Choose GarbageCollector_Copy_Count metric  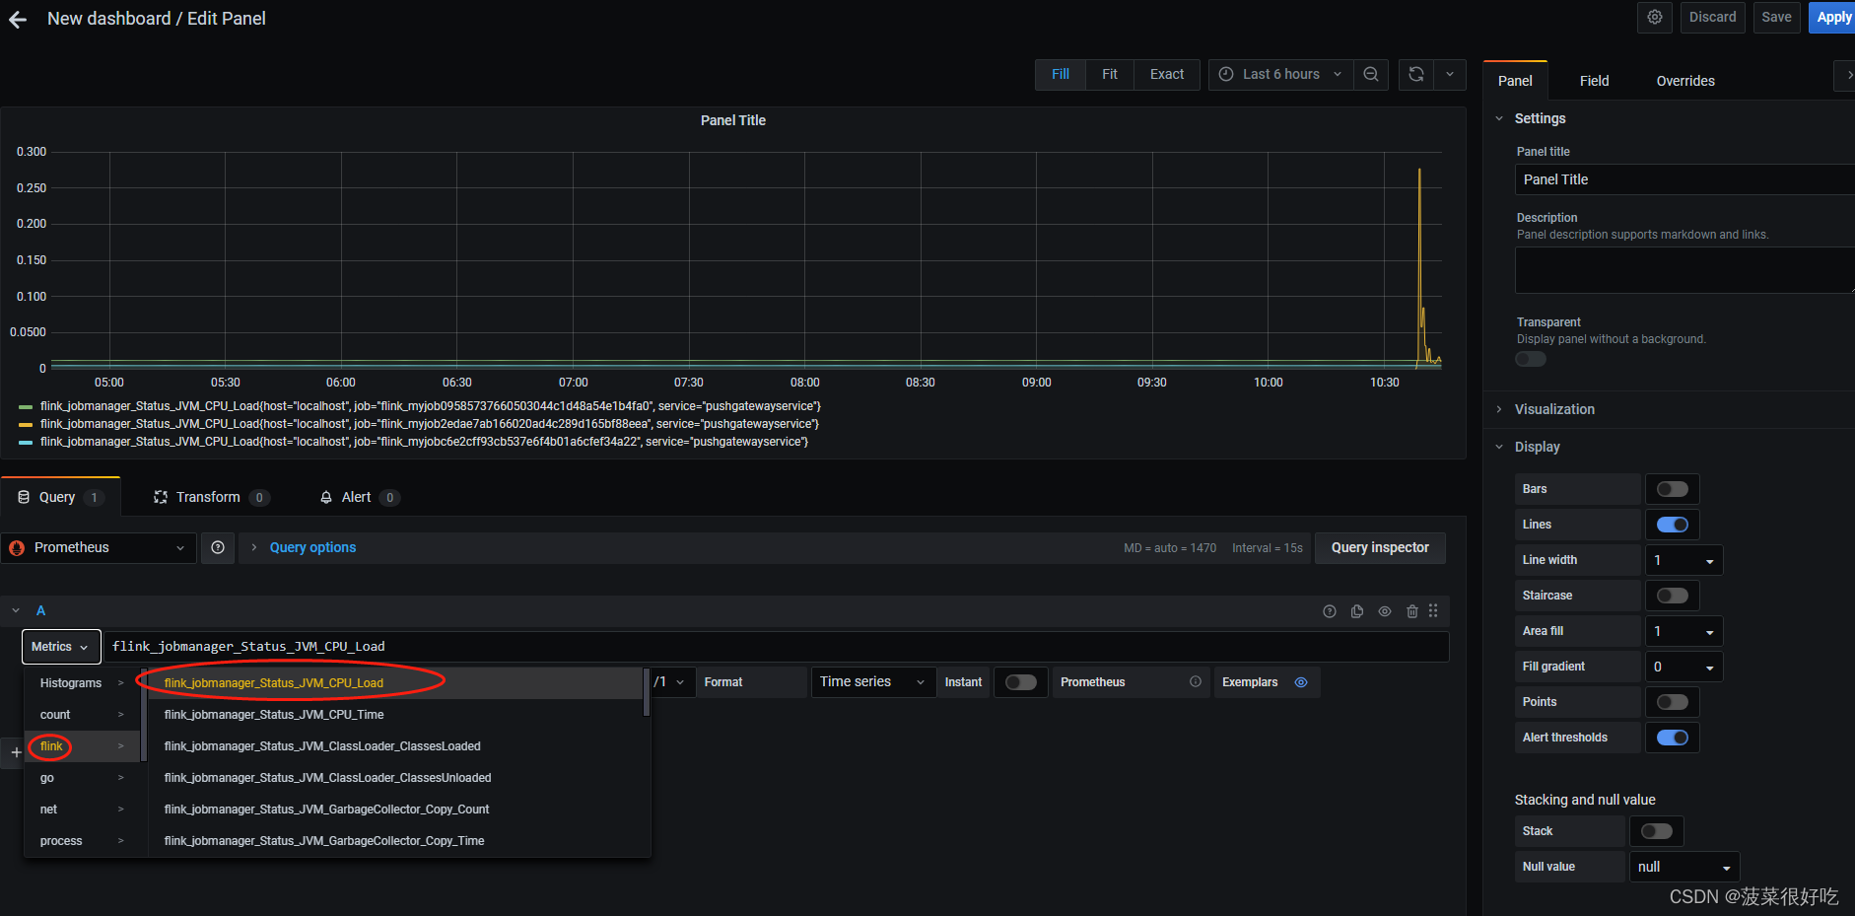coord(396,810)
